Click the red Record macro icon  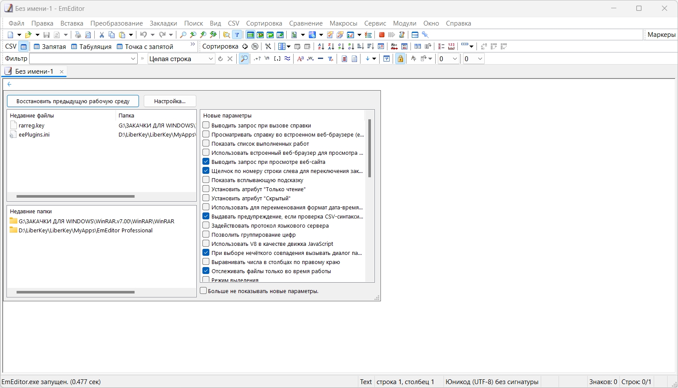382,35
